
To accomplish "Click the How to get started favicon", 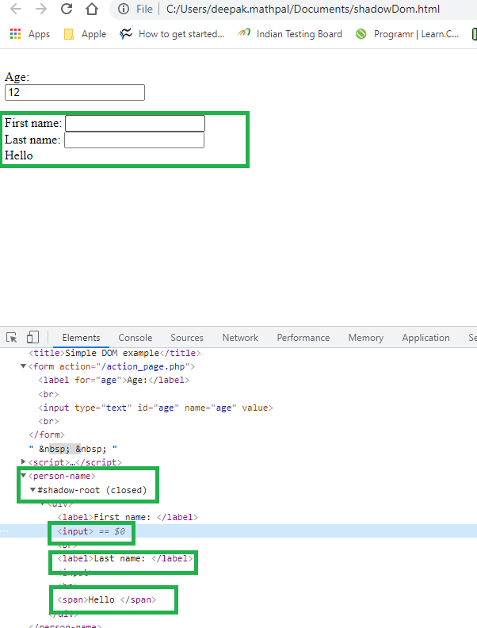I will click(x=126, y=34).
